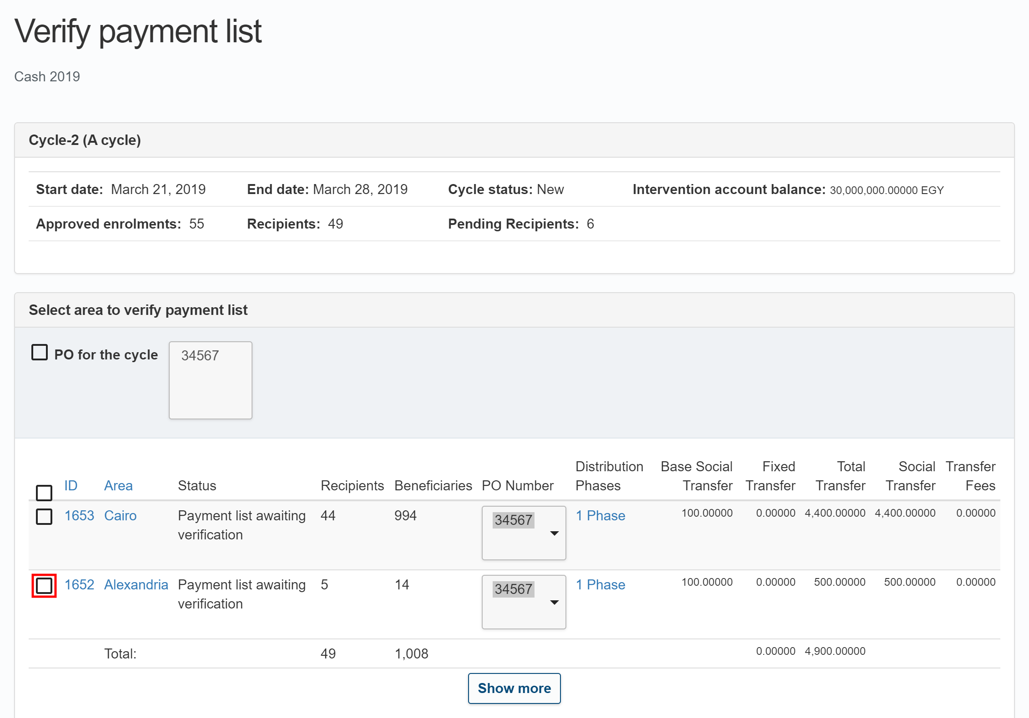Open 1 Phase distribution for the Cairo row
The width and height of the screenshot is (1029, 718).
point(600,515)
